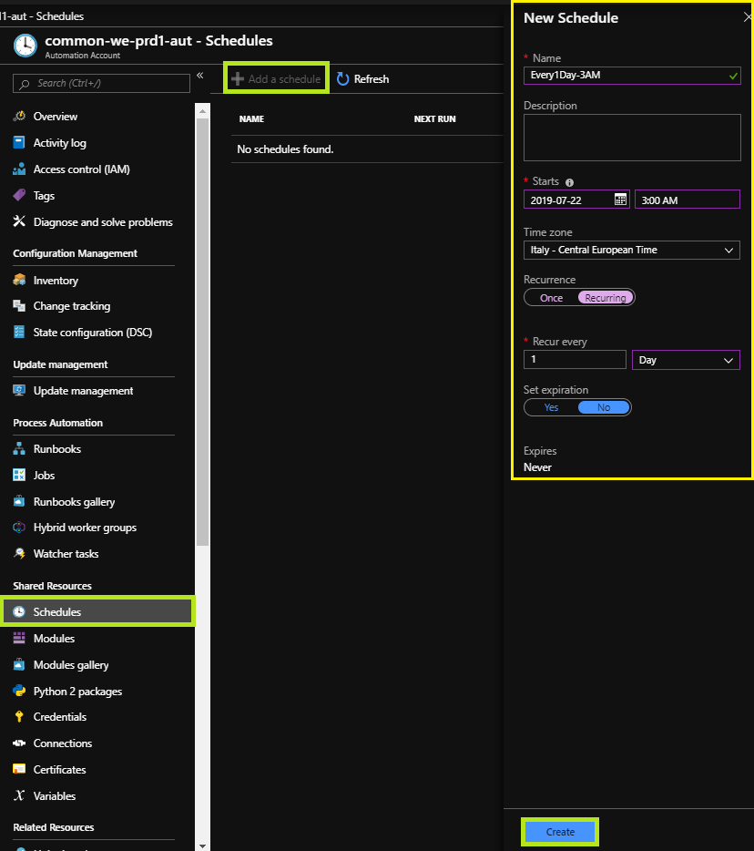The image size is (754, 851).
Task: Click the Change tracking icon
Action: (19, 306)
